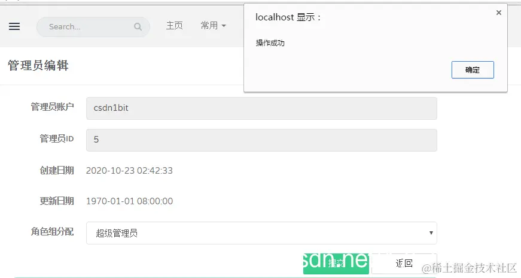Screen dimensions: 521x278
Task: Click the role select dropdown arrow
Action: point(431,233)
